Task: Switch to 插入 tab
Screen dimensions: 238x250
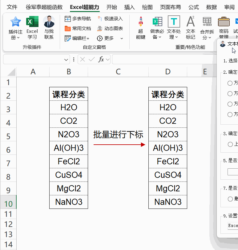Action: point(130,7)
